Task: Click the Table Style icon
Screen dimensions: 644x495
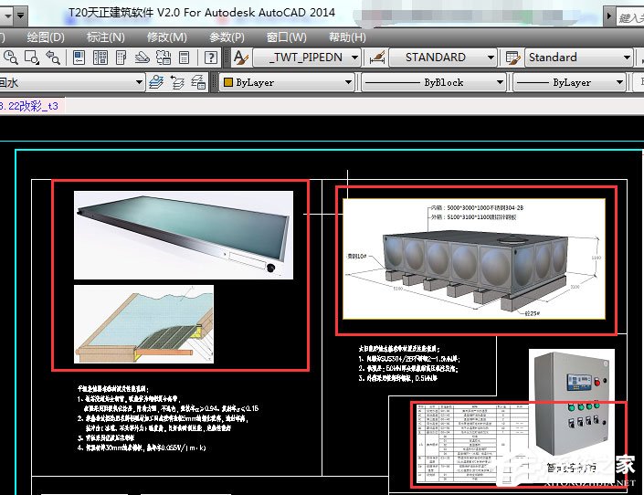Action: click(x=513, y=58)
